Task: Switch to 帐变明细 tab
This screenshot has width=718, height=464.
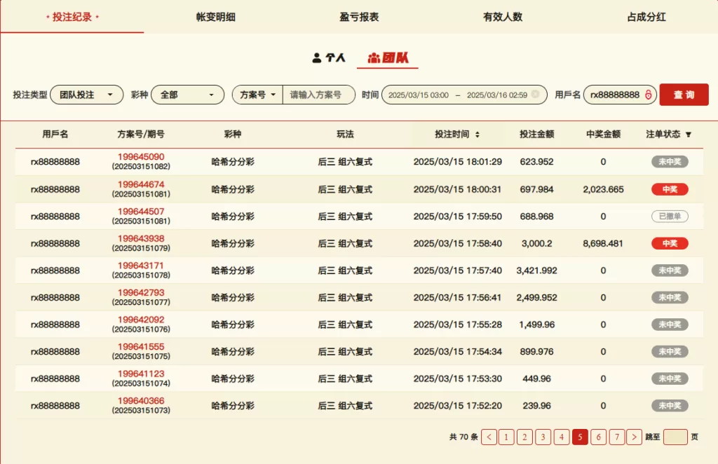Action: (216, 17)
